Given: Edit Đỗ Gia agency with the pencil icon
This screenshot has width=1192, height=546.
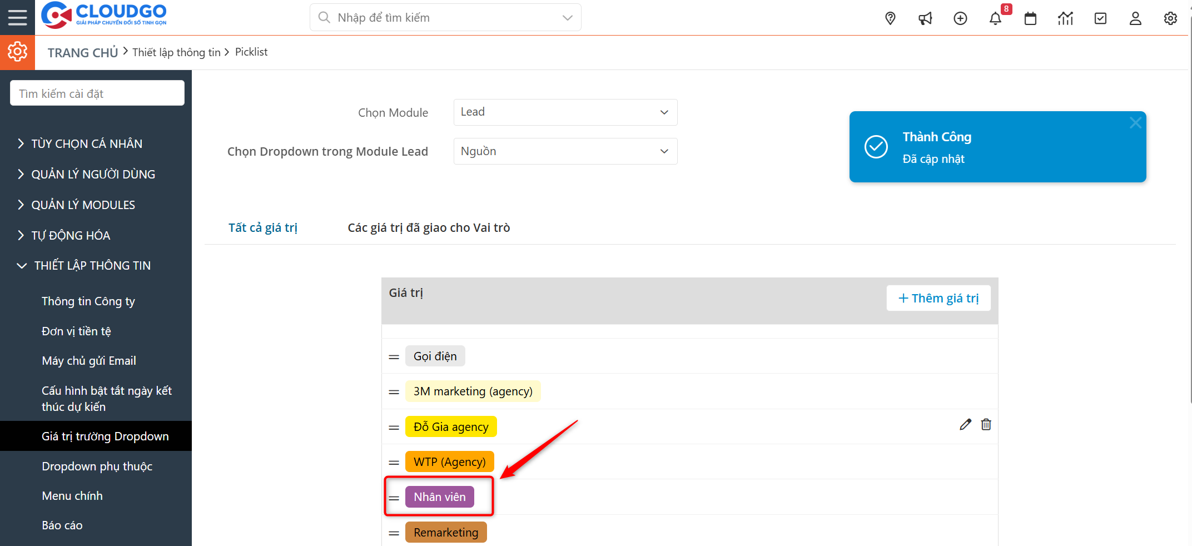Looking at the screenshot, I should pyautogui.click(x=965, y=424).
